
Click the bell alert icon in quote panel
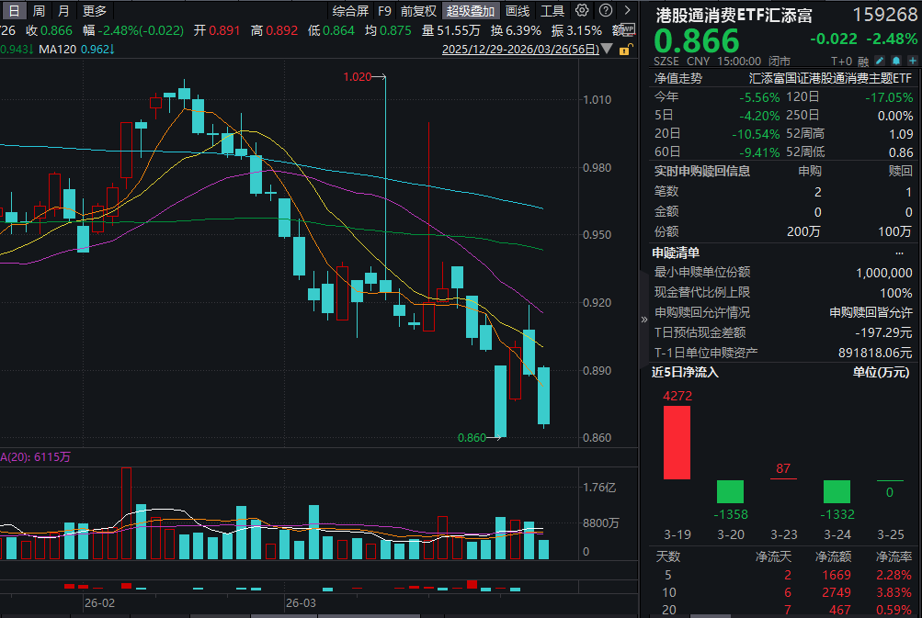click(x=894, y=59)
